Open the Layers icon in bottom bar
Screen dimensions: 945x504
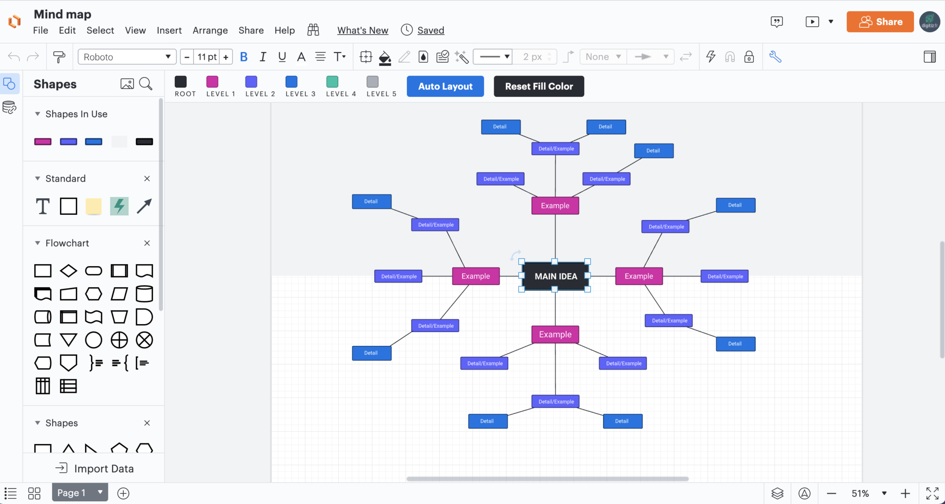pyautogui.click(x=777, y=493)
